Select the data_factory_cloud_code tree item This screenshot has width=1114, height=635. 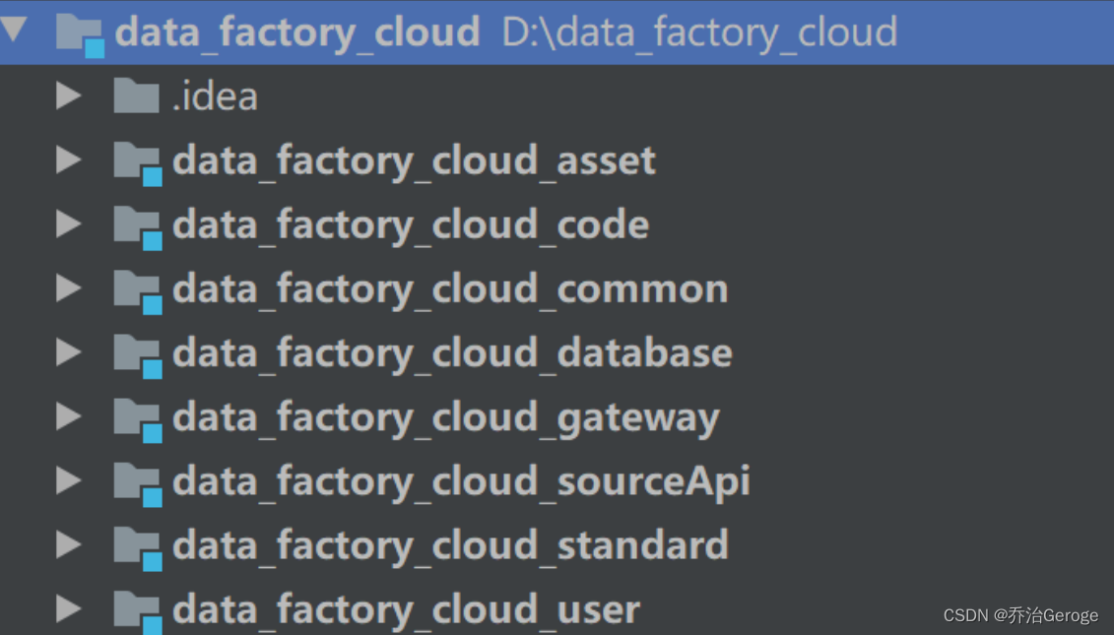pos(410,224)
